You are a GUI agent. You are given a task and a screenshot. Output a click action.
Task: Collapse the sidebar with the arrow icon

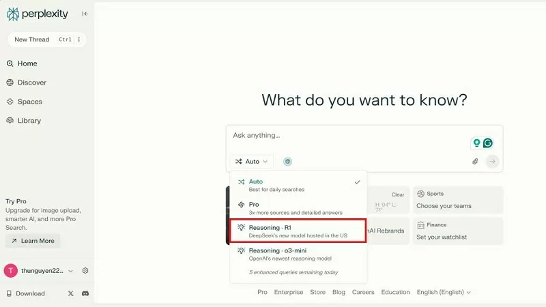(85, 14)
